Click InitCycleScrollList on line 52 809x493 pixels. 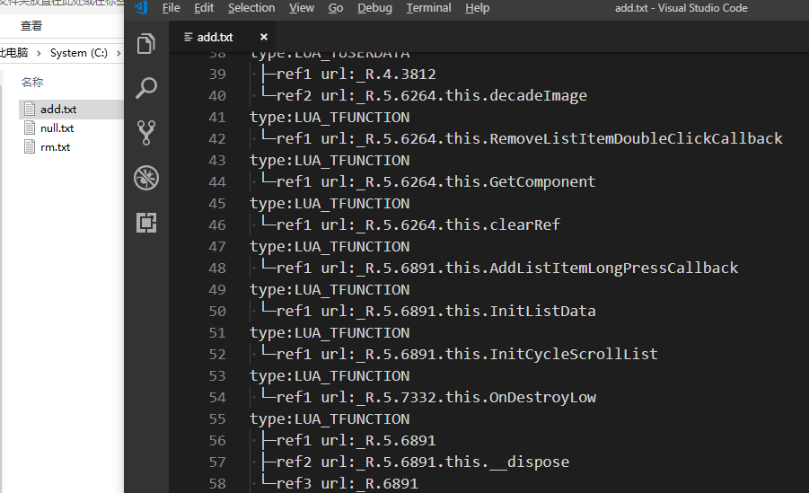coord(573,354)
